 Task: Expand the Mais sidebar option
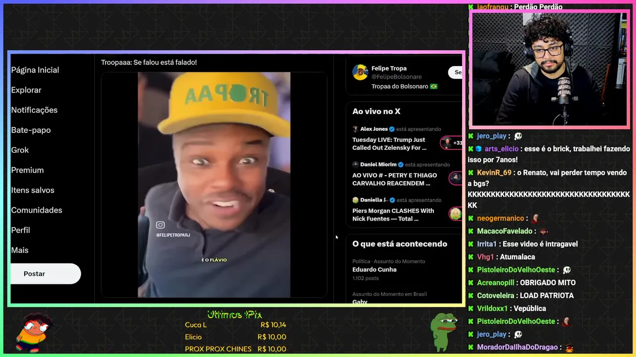click(x=20, y=250)
